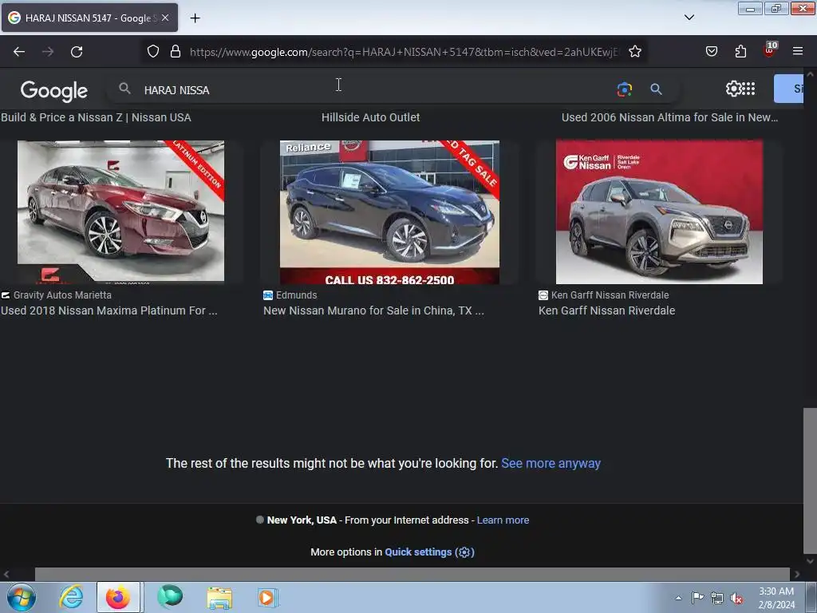Expand the list all tabs chevron
Screen dimensions: 817x613
tap(689, 18)
